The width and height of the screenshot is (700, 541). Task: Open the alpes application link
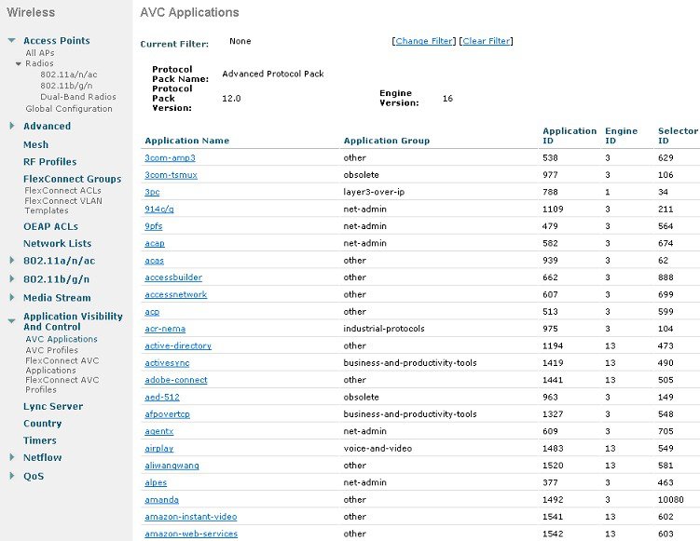[x=156, y=482]
